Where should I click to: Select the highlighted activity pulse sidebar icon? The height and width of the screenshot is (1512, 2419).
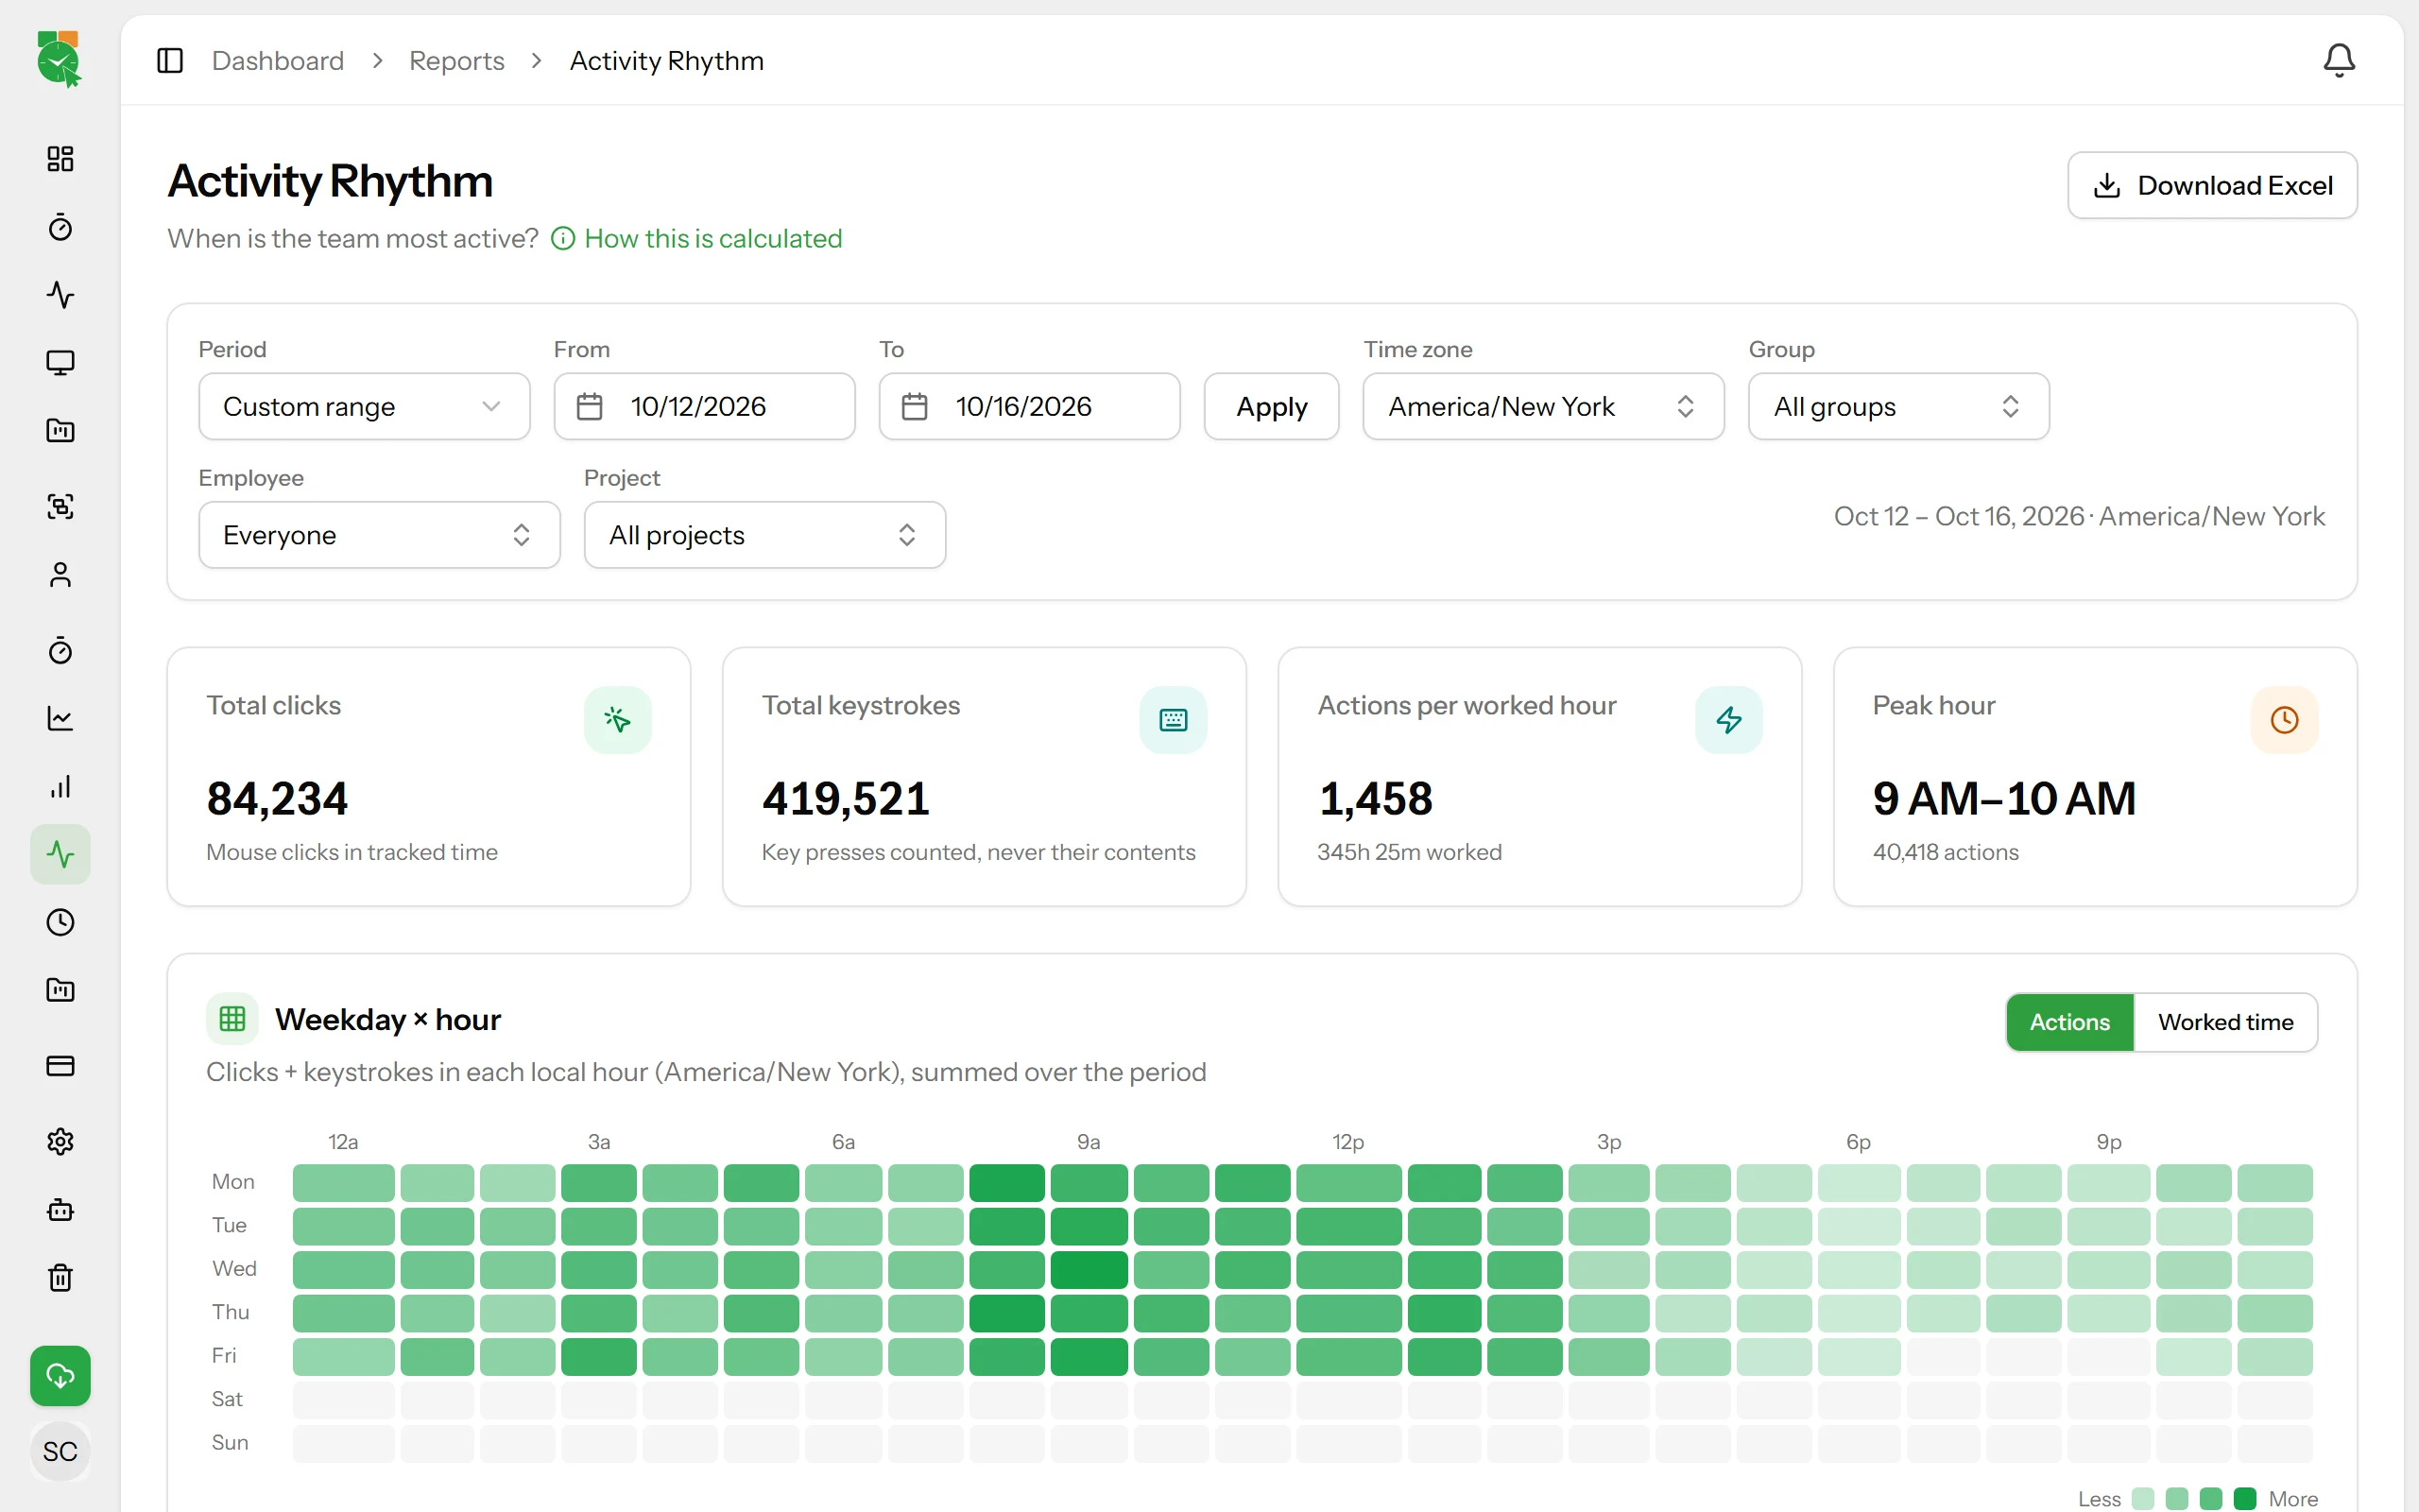60,854
